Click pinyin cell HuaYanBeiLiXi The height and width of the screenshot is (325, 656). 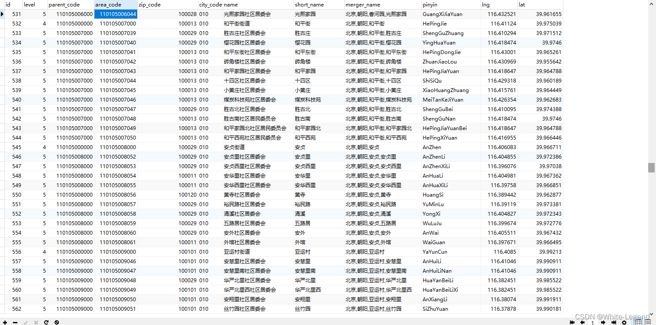[x=451, y=290]
